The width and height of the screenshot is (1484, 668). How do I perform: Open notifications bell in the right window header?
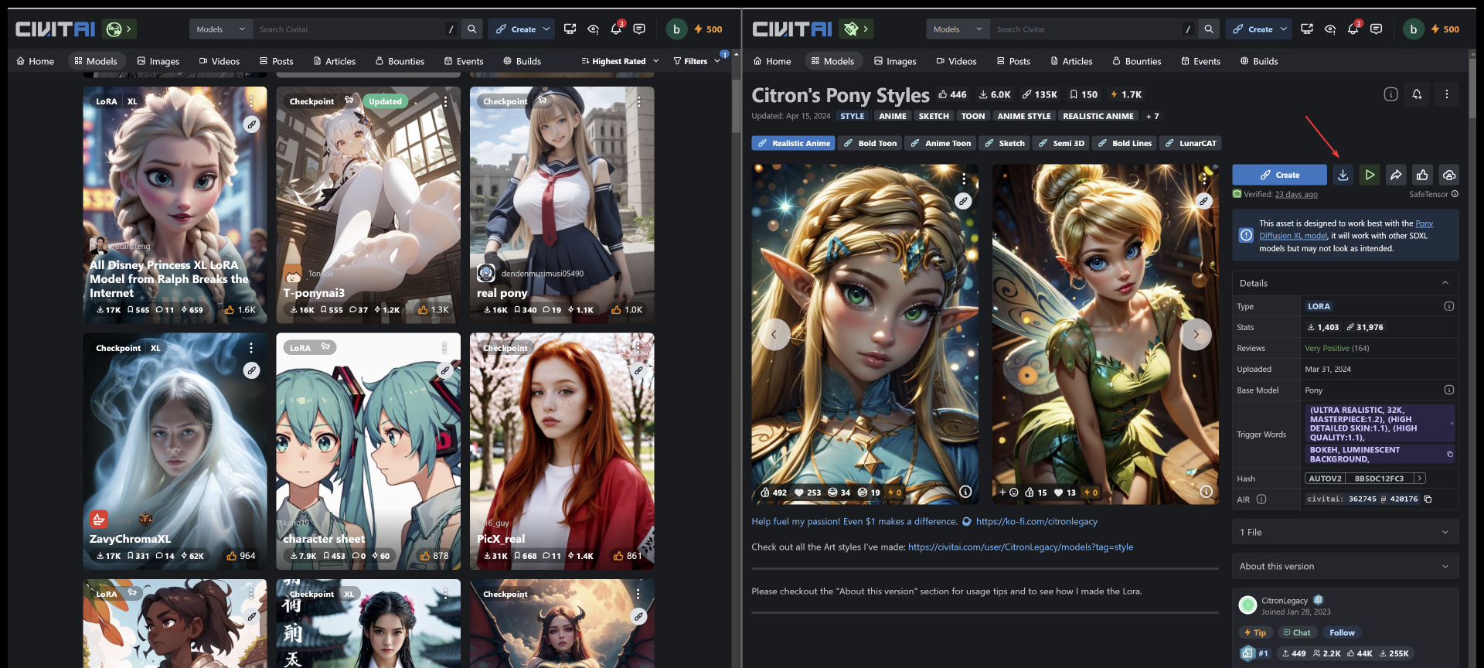[1353, 29]
